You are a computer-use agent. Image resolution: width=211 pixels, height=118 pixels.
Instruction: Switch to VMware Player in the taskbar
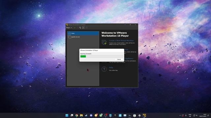click(x=144, y=115)
